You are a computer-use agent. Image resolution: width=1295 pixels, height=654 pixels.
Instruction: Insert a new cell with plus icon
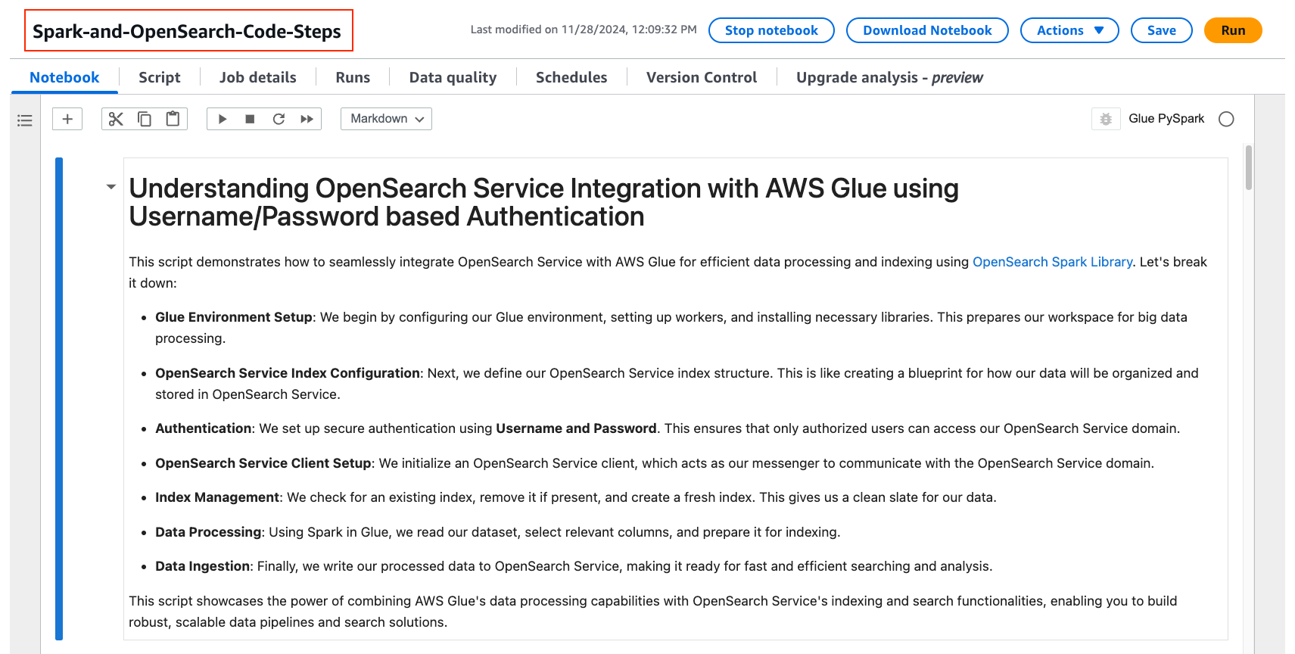click(x=67, y=119)
